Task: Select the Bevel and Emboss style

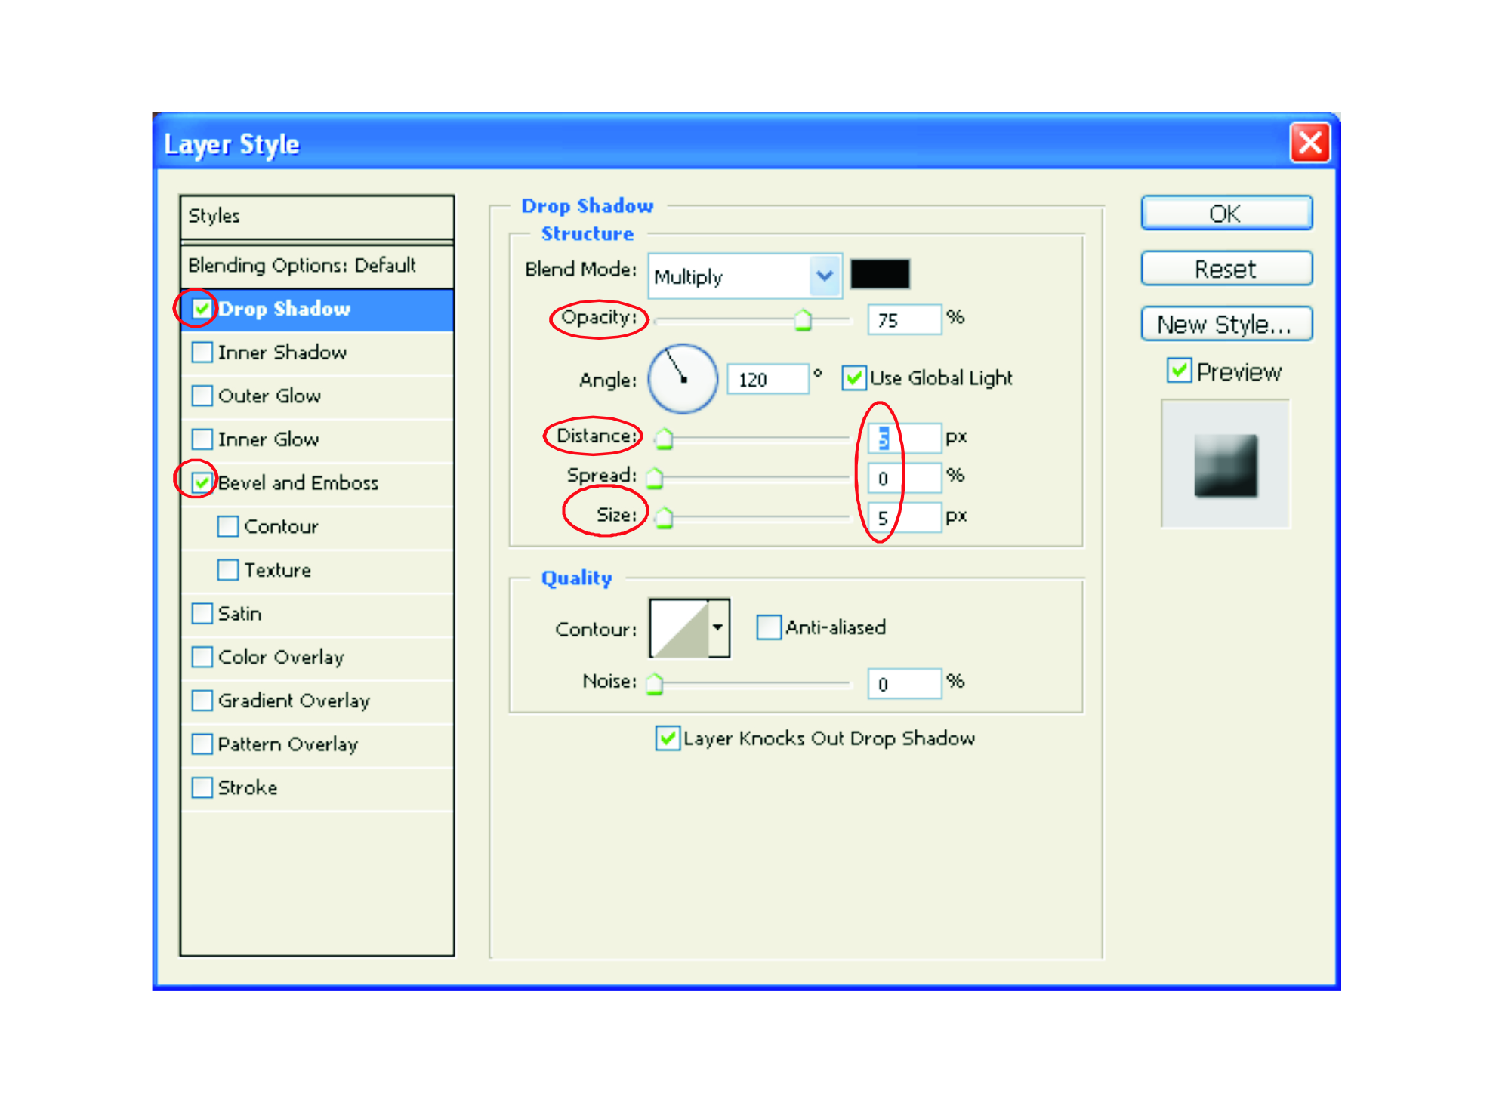Action: (298, 483)
